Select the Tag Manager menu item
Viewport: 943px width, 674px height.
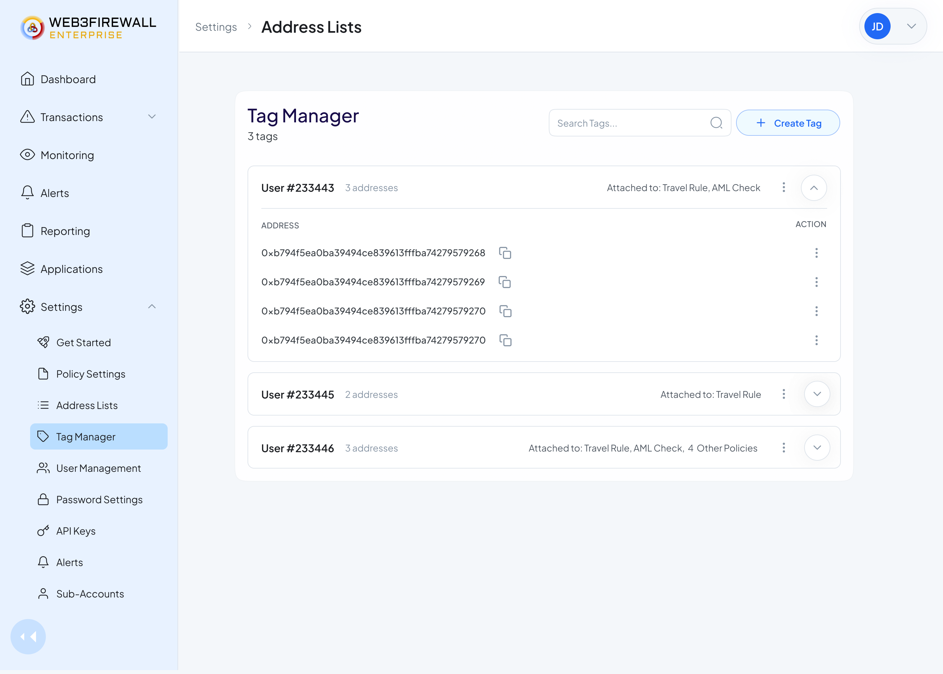coord(99,436)
